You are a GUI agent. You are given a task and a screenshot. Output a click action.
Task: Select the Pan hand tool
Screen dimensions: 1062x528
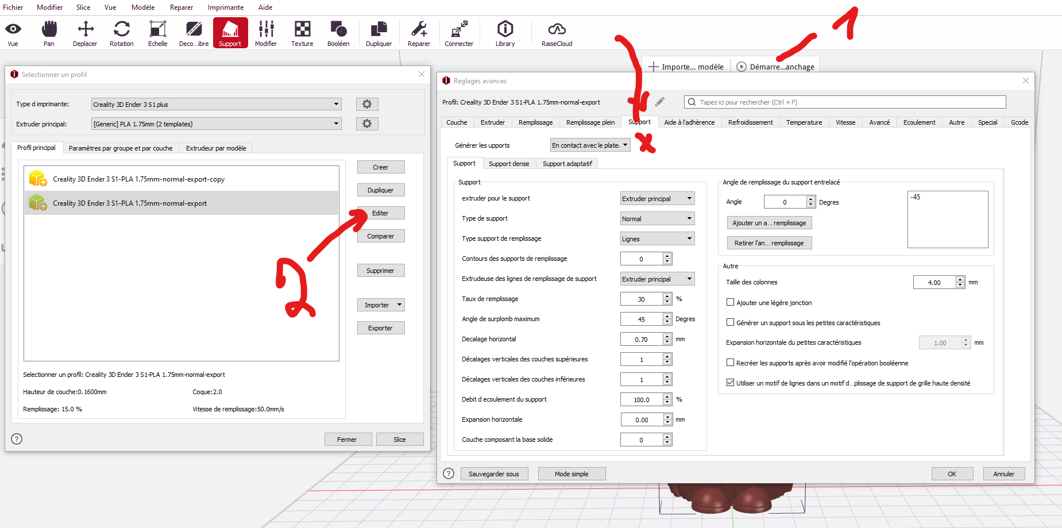(x=49, y=33)
